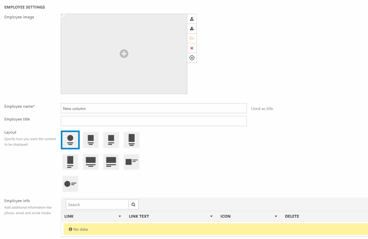Open the LINK TEXT column dropdown arrow
The width and height of the screenshot is (368, 239).
[211, 216]
